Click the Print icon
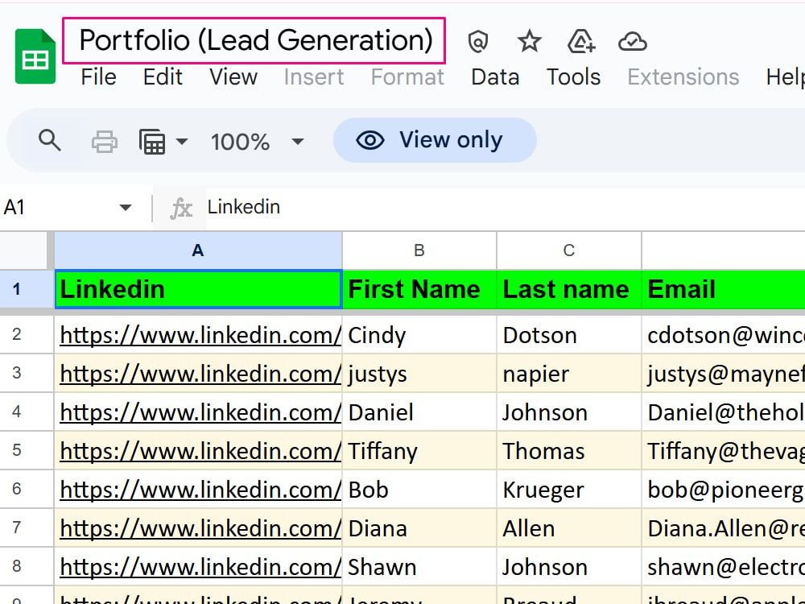 point(104,141)
